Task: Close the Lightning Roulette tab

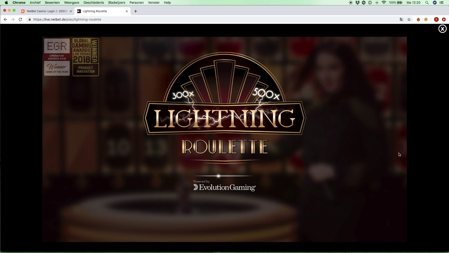Action: tap(127, 11)
